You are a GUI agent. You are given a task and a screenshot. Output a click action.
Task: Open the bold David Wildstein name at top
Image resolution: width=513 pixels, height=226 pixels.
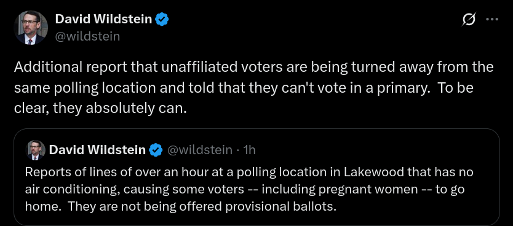coord(103,19)
